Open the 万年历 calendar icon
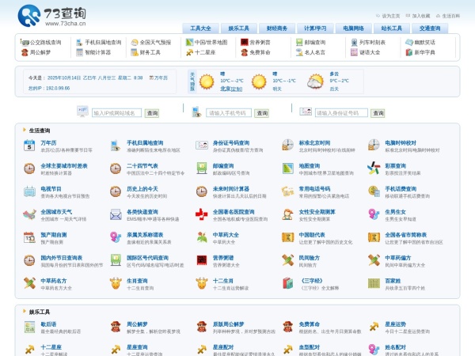This screenshot has height=356, width=475. (29, 146)
